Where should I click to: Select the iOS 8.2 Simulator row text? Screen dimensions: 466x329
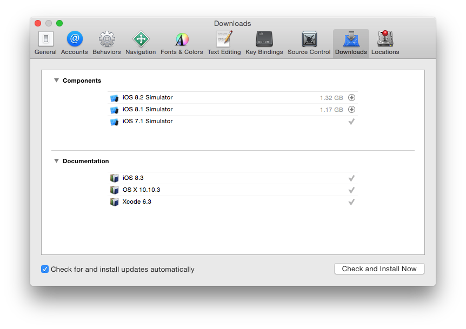point(148,97)
